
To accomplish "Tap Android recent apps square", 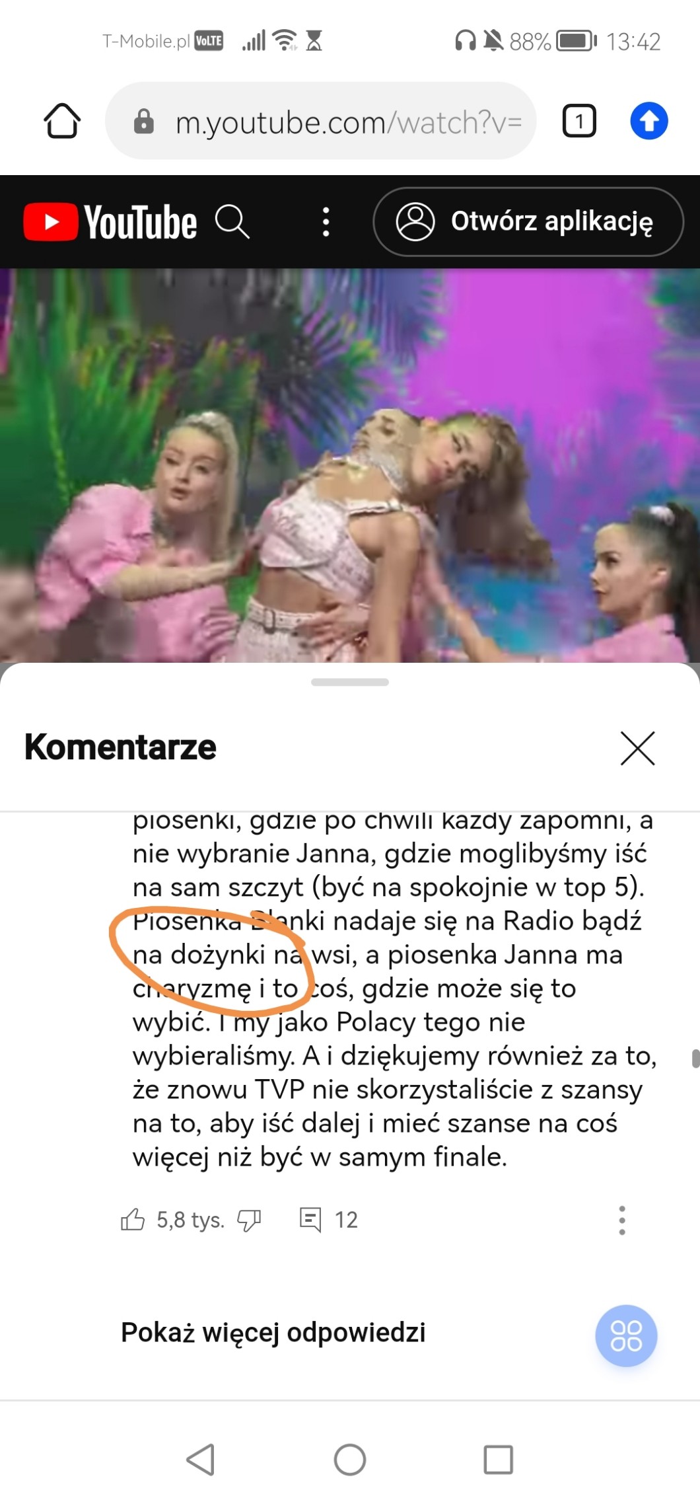I will pyautogui.click(x=499, y=1459).
